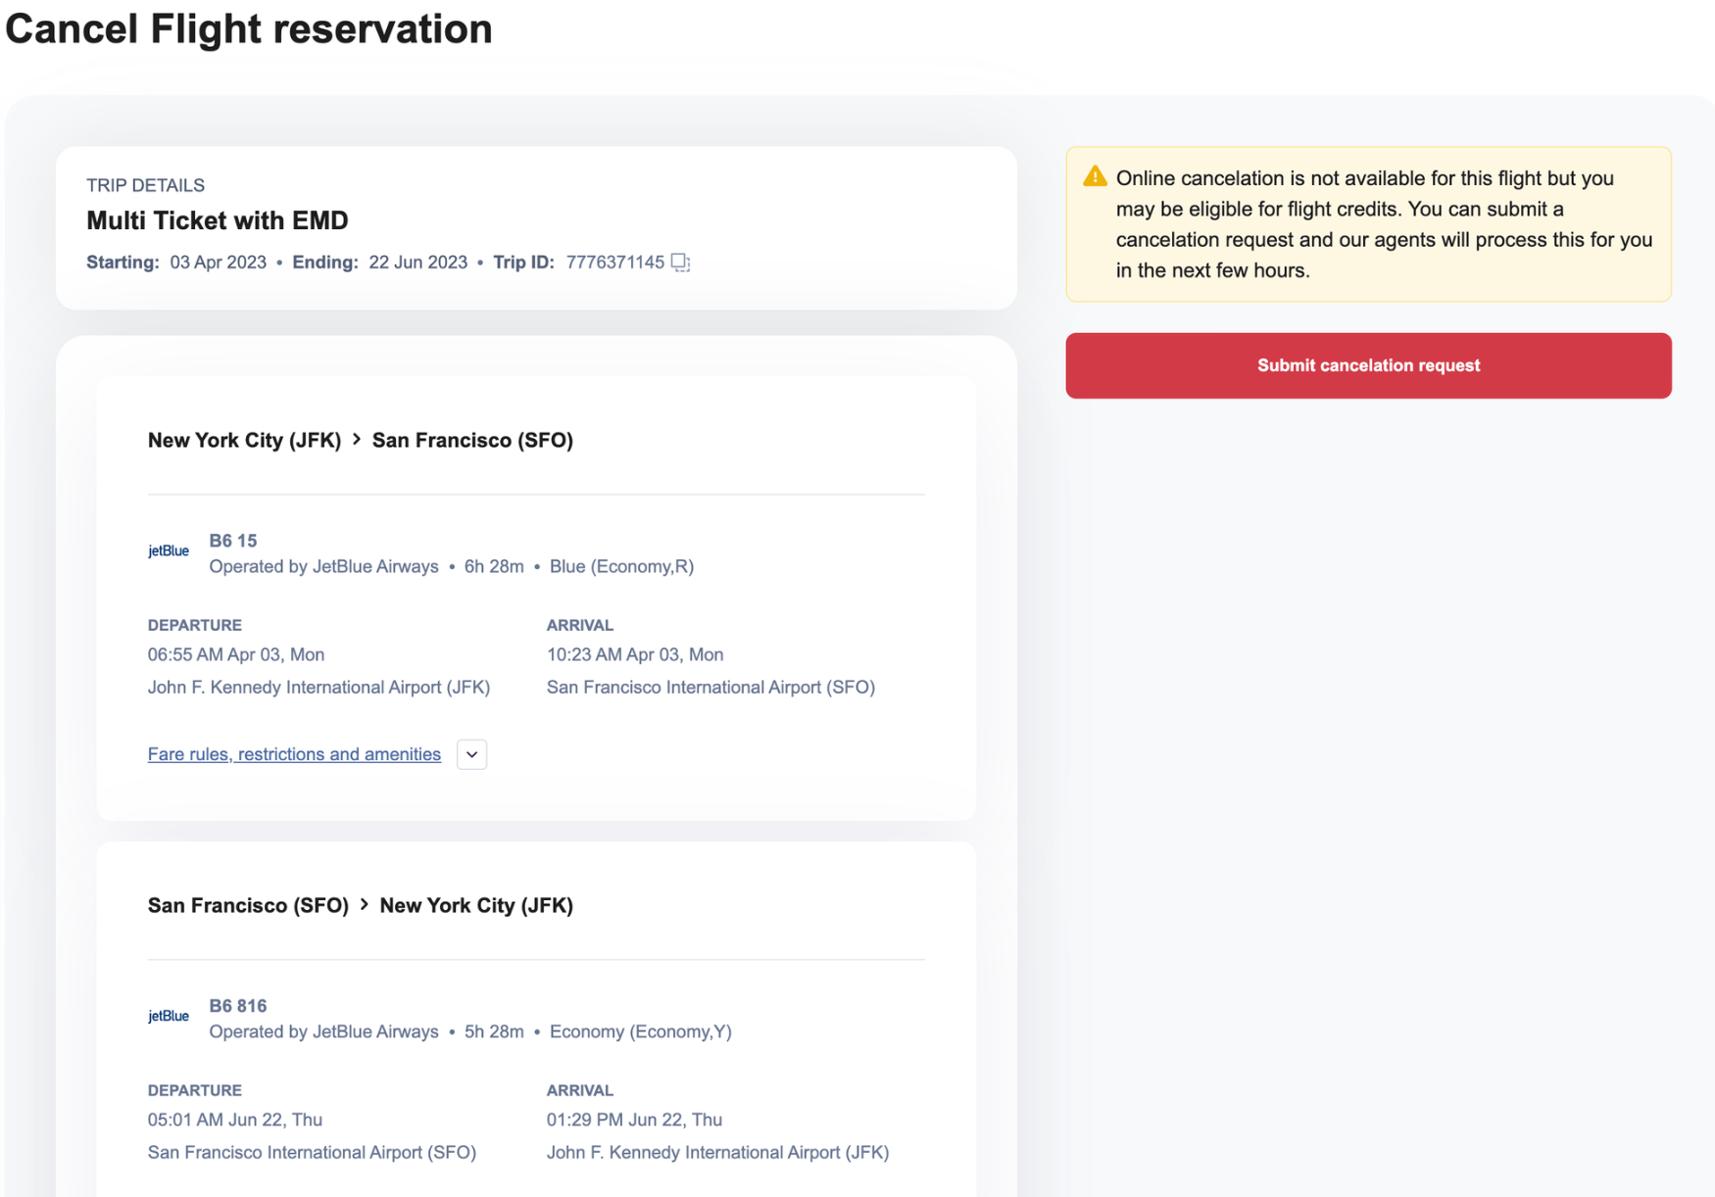Screen dimensions: 1715x1197
Task: Click the online cancelation not available notice
Action: click(x=1368, y=224)
